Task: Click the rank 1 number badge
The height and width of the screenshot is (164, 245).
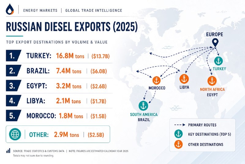Action: pos(13,56)
